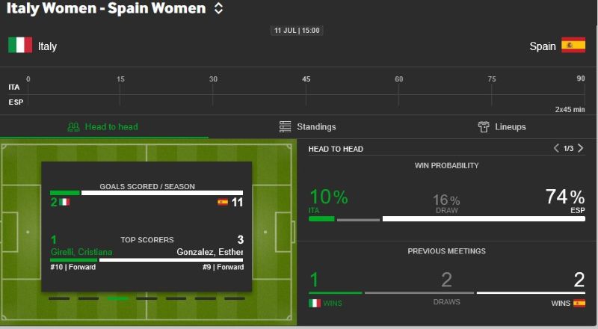598x329 pixels.
Task: Click the Italy flag beside goals scored
Action: 64,202
